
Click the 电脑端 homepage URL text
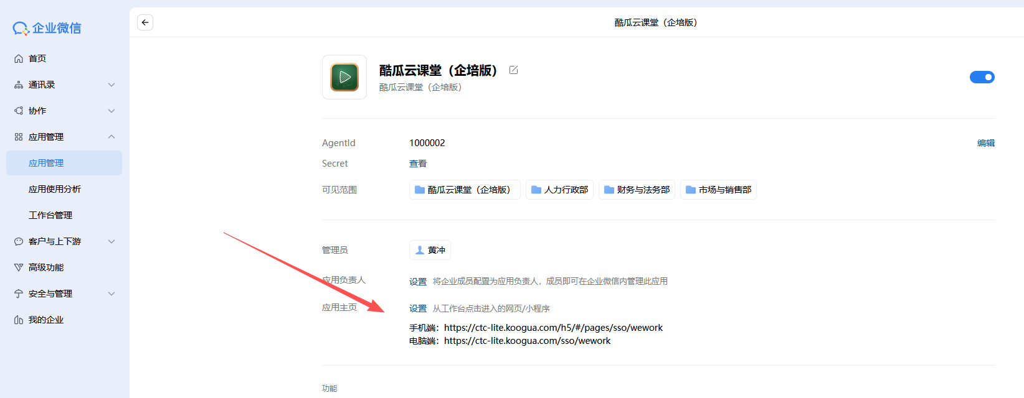coord(527,341)
